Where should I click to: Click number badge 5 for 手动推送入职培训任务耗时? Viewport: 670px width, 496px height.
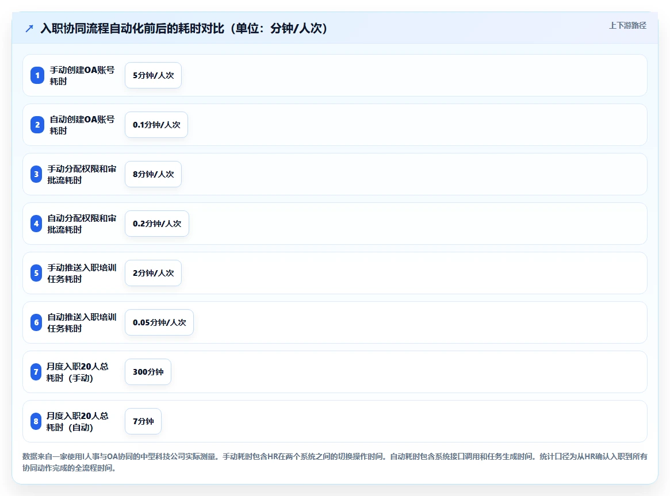tap(36, 274)
